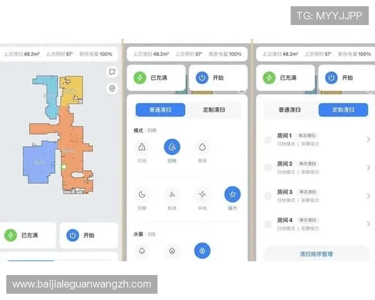Tap the 房间 1 title text
Image resolution: width=375 pixels, height=300 pixels.
(x=284, y=136)
